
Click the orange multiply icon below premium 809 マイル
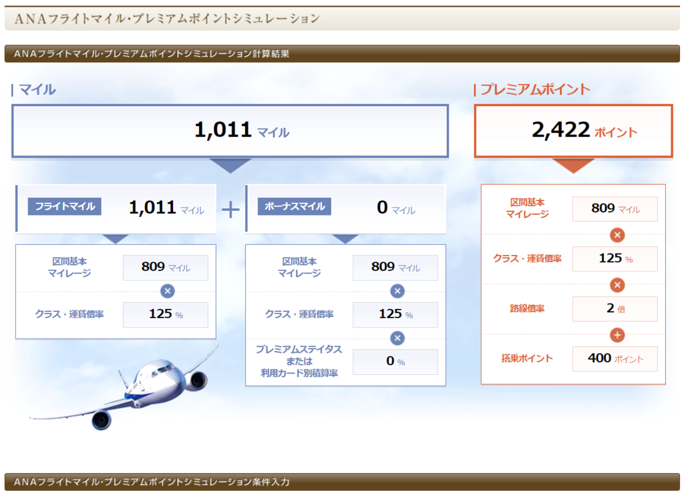[x=617, y=235]
